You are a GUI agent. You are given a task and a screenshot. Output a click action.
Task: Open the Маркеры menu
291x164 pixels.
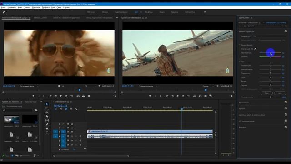coord(36,7)
